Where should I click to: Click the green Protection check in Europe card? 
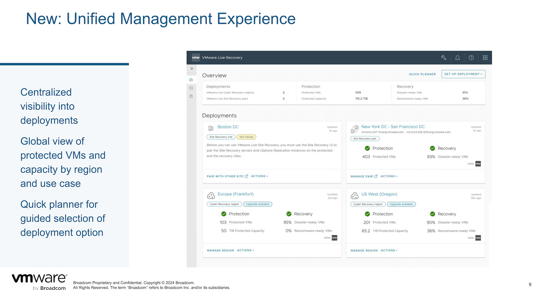[x=224, y=214]
